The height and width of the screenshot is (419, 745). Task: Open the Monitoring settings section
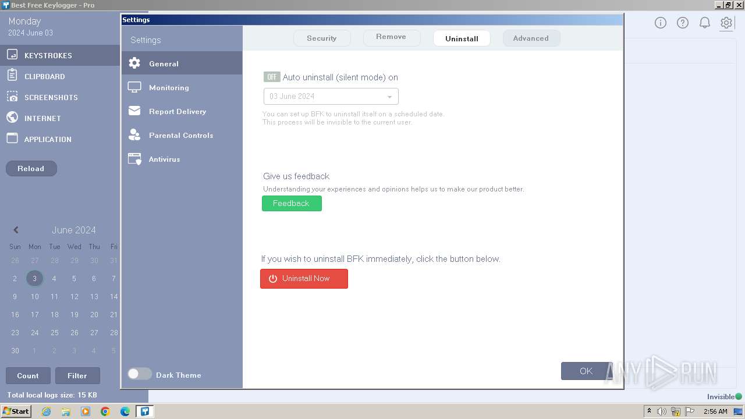182,87
